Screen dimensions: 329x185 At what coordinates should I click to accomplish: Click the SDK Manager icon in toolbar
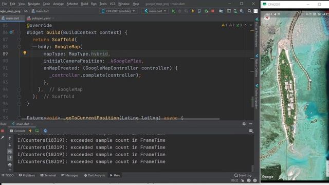242,11
